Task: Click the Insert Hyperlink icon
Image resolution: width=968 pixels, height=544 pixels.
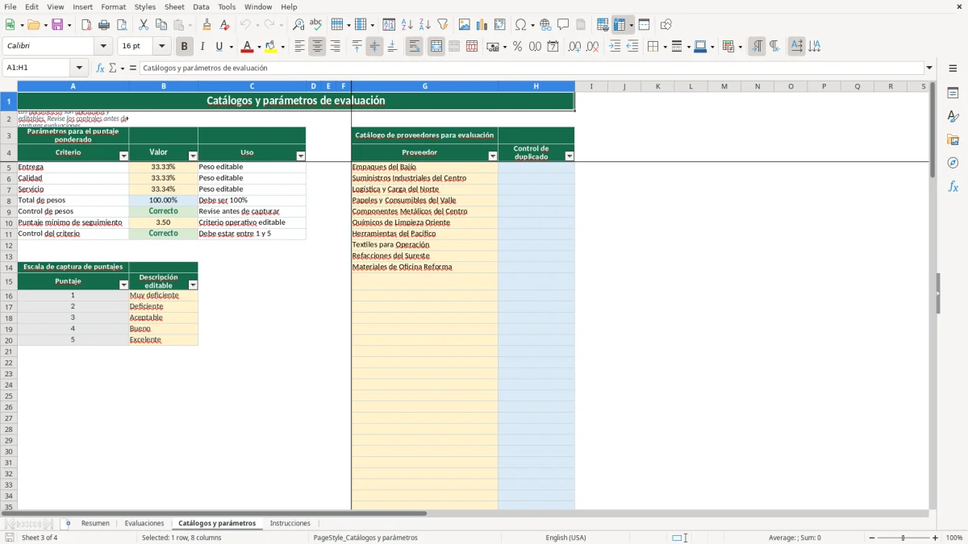Action: click(x=545, y=25)
